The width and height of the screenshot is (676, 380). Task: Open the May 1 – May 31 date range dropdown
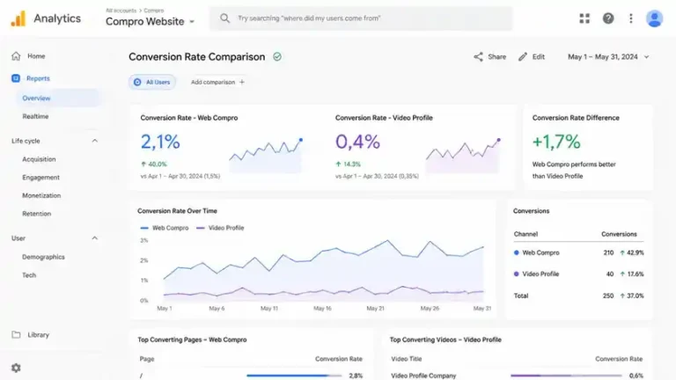(608, 57)
